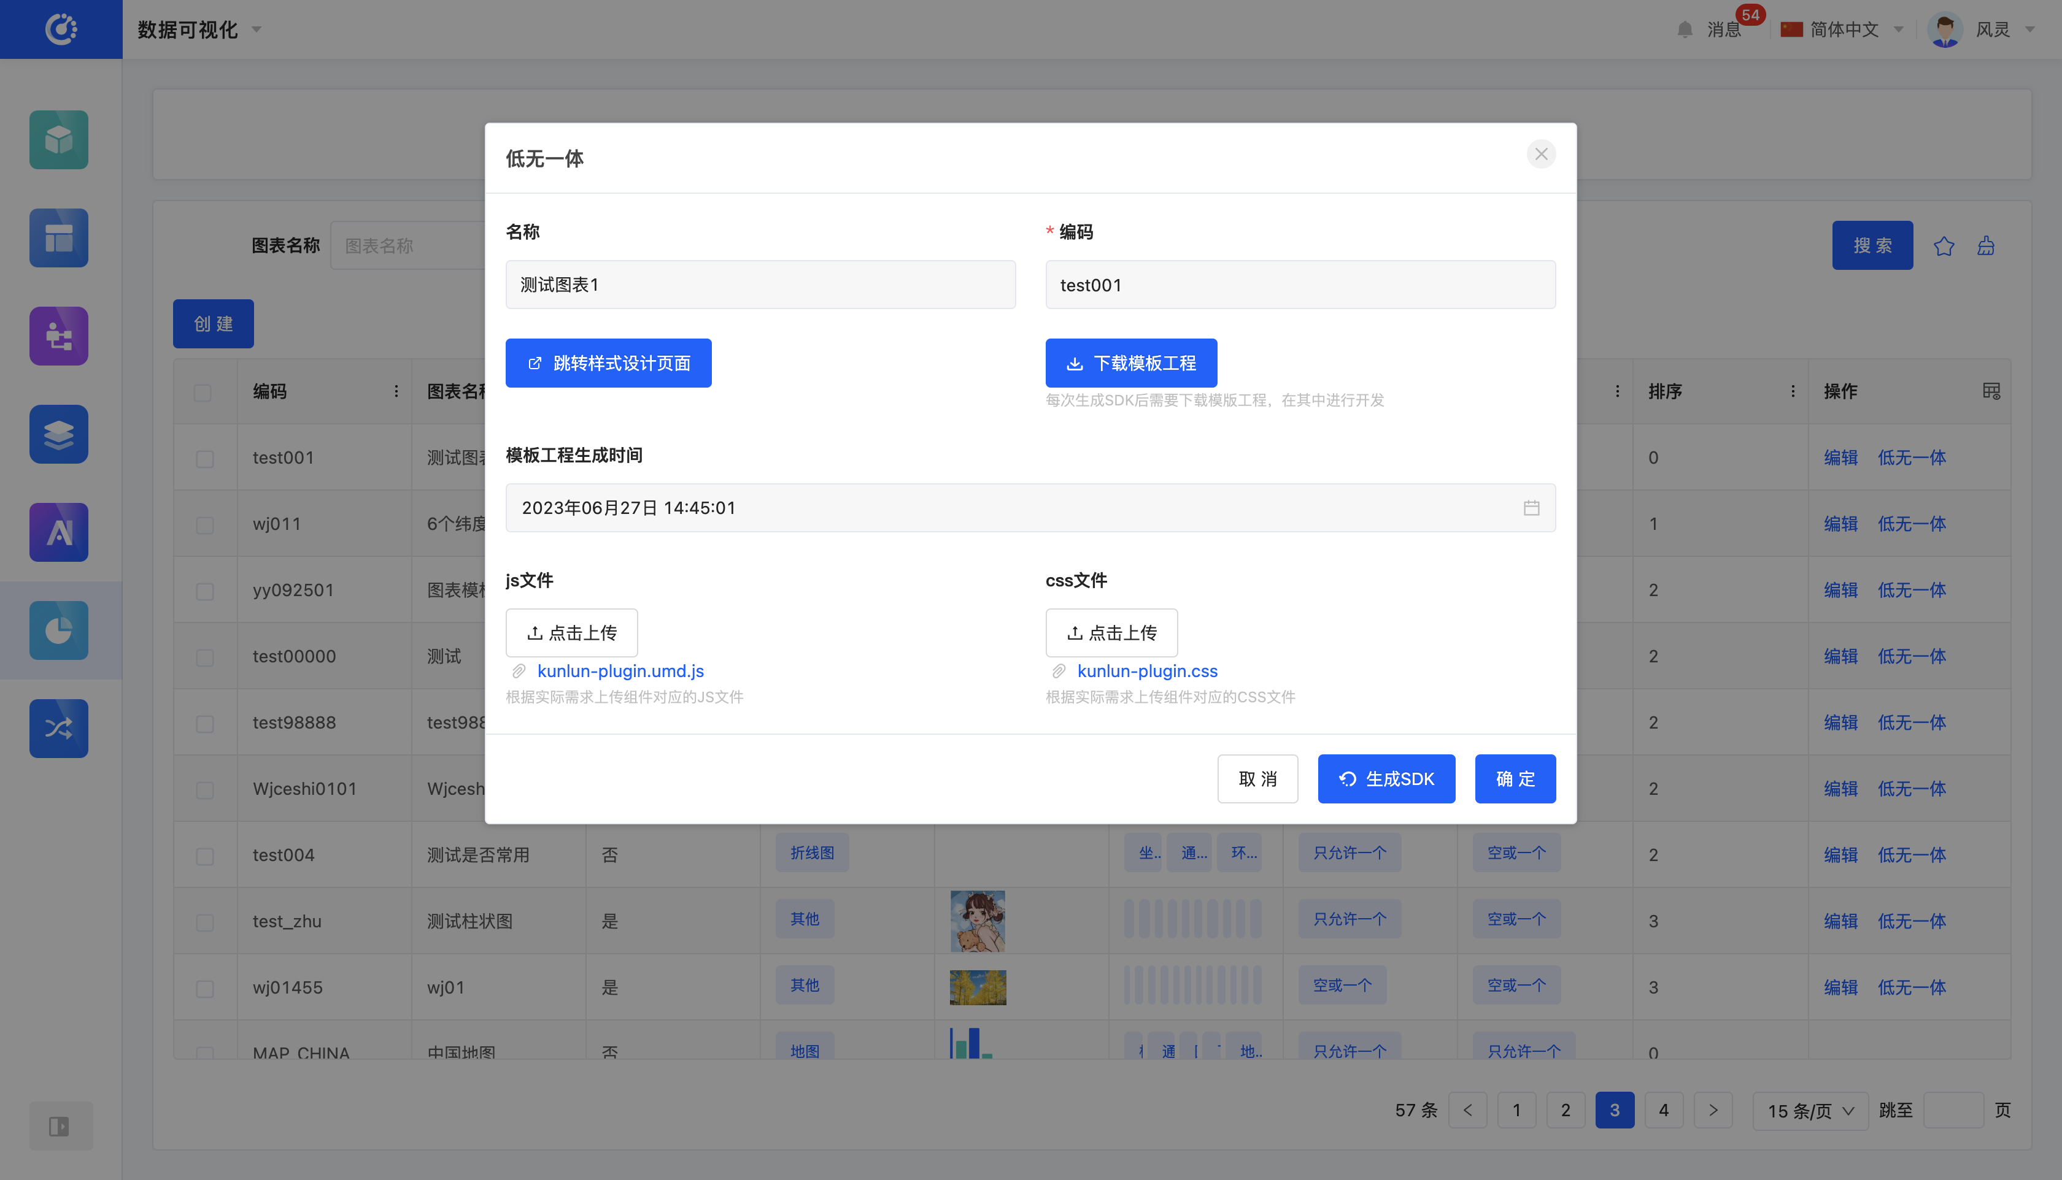Screen dimensions: 2062x1180
Task: Click the table column settings icon
Action: (1991, 391)
